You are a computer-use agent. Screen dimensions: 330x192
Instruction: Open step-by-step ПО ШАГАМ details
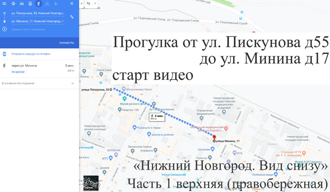pyautogui.click(x=18, y=72)
